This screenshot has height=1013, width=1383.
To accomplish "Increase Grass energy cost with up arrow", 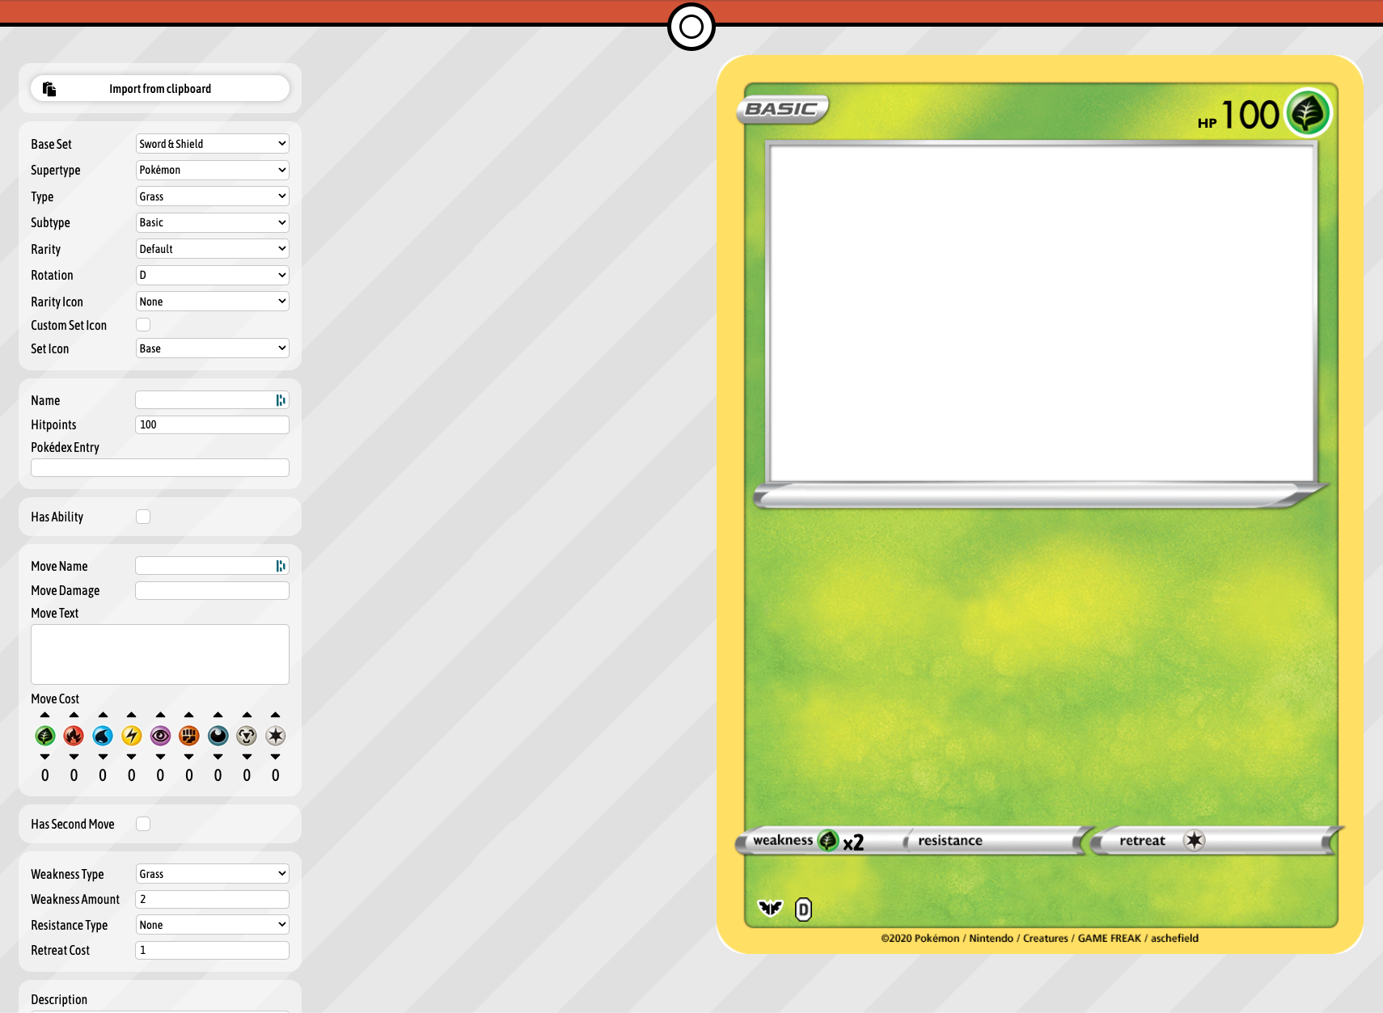I will [x=45, y=715].
